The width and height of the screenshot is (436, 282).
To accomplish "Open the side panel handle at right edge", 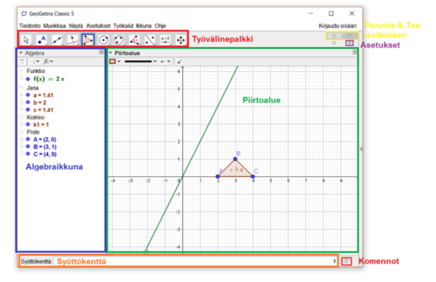I will [361, 149].
